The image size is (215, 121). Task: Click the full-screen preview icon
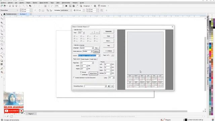click(x=67, y=6)
